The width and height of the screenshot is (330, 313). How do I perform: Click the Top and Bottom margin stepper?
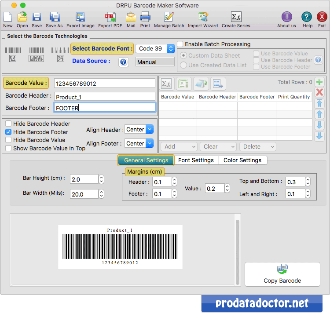click(308, 182)
